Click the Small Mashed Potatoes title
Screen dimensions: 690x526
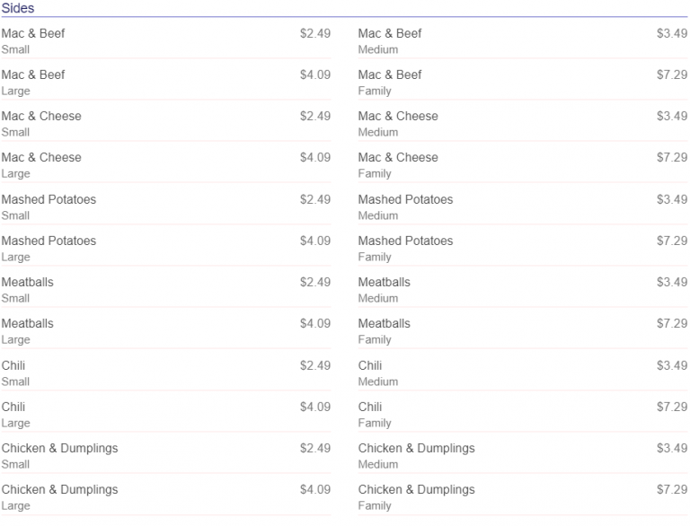click(x=49, y=199)
